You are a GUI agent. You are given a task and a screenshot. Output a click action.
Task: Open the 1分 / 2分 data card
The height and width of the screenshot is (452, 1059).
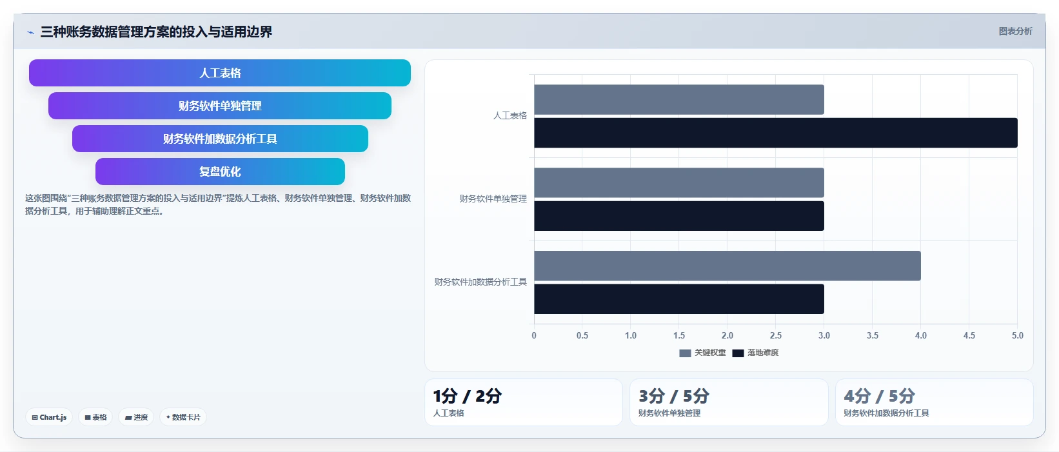tap(524, 402)
